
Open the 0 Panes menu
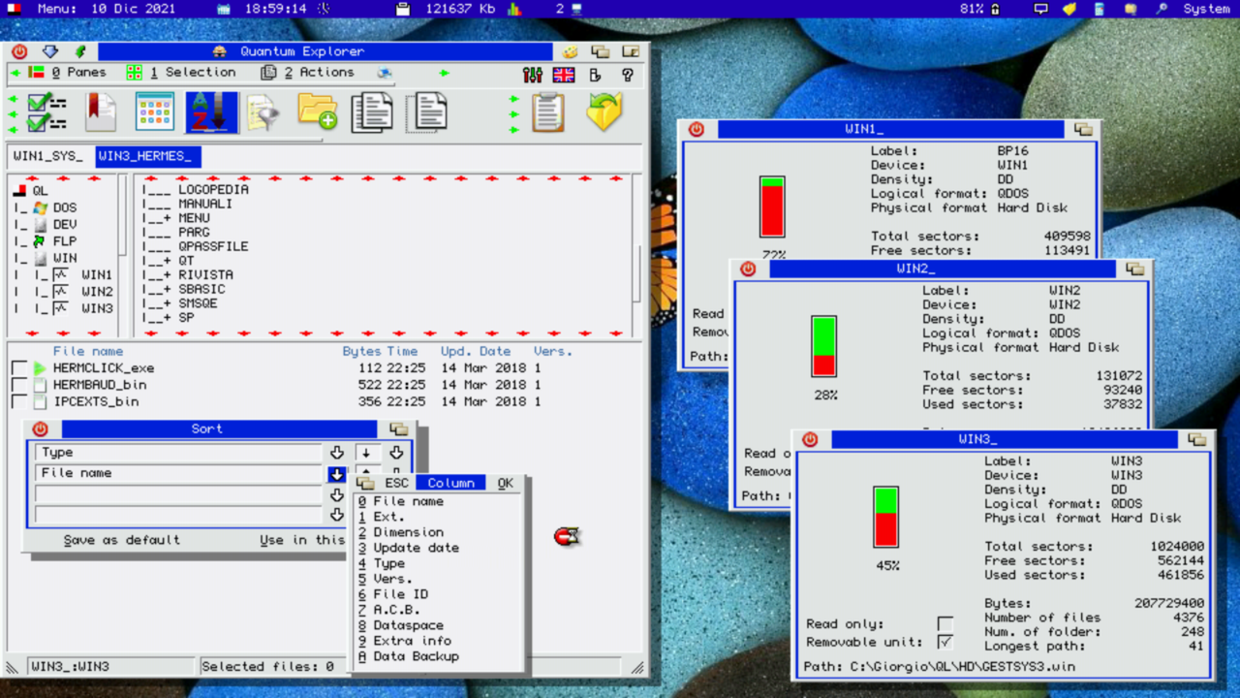[77, 73]
